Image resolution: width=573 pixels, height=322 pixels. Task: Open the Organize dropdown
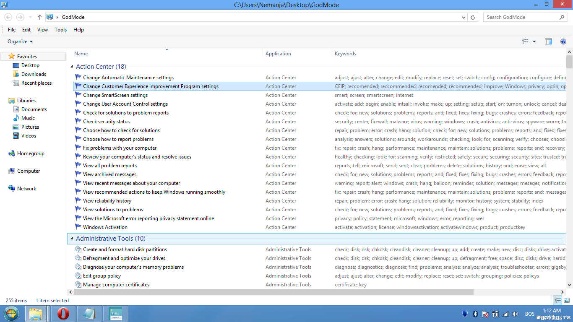(x=20, y=42)
